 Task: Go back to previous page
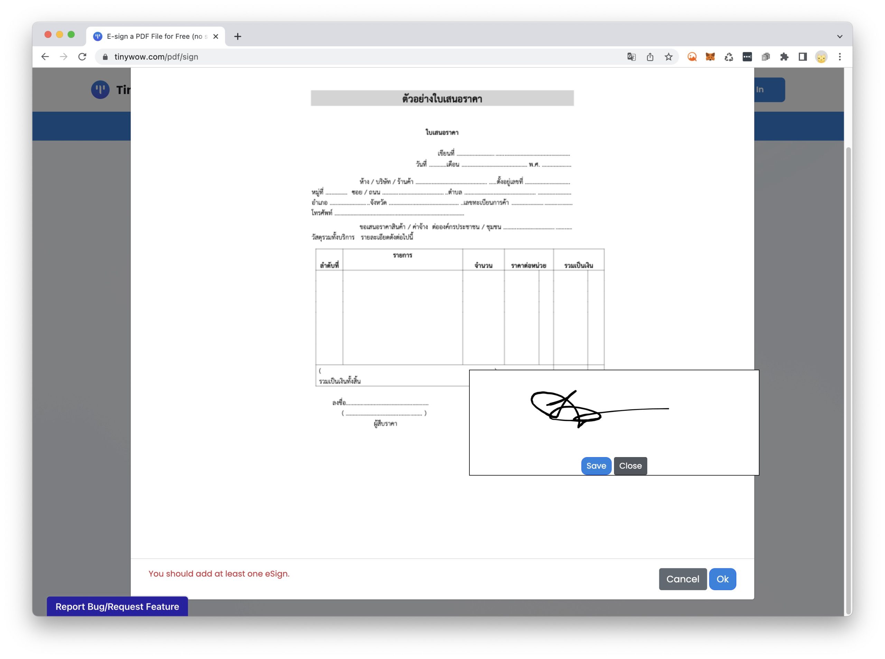point(45,57)
